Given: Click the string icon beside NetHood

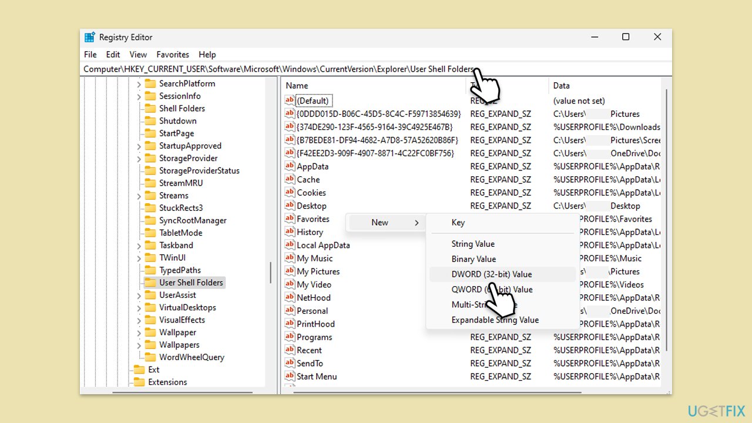Looking at the screenshot, I should 290,297.
